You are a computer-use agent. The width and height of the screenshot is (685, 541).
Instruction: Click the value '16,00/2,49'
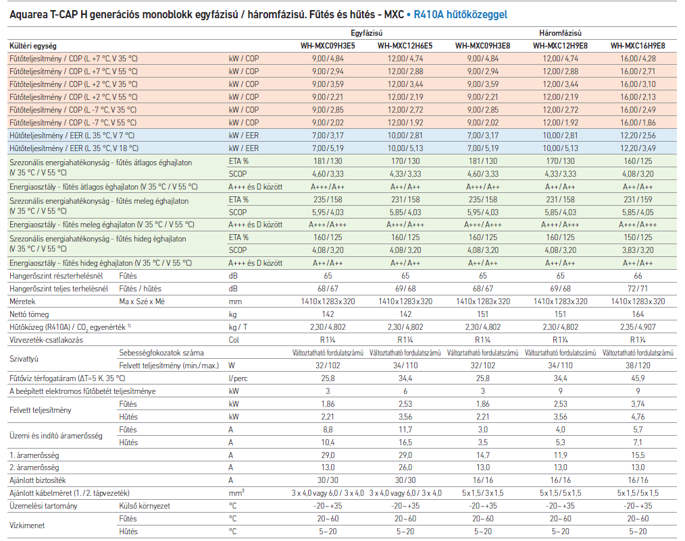pos(638,110)
